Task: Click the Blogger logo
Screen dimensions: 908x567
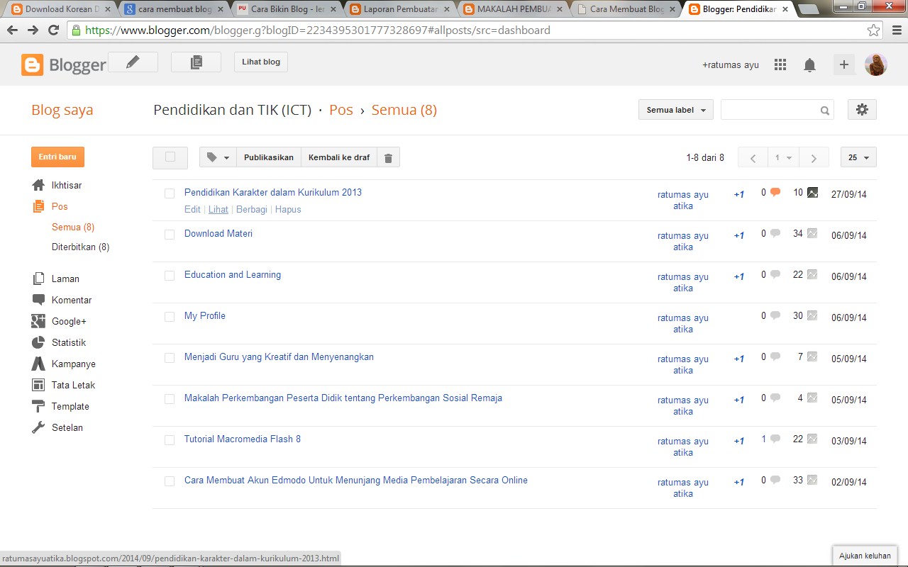Action: [64, 65]
